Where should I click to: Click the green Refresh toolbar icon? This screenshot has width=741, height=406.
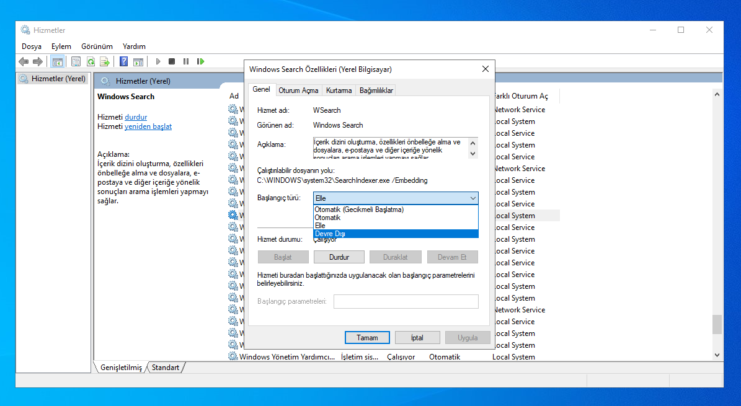point(91,61)
